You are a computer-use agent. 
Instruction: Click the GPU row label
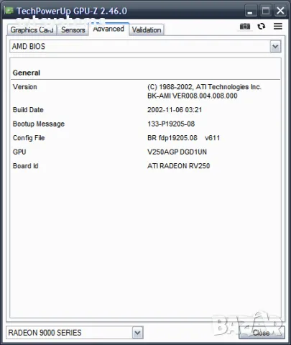point(19,152)
